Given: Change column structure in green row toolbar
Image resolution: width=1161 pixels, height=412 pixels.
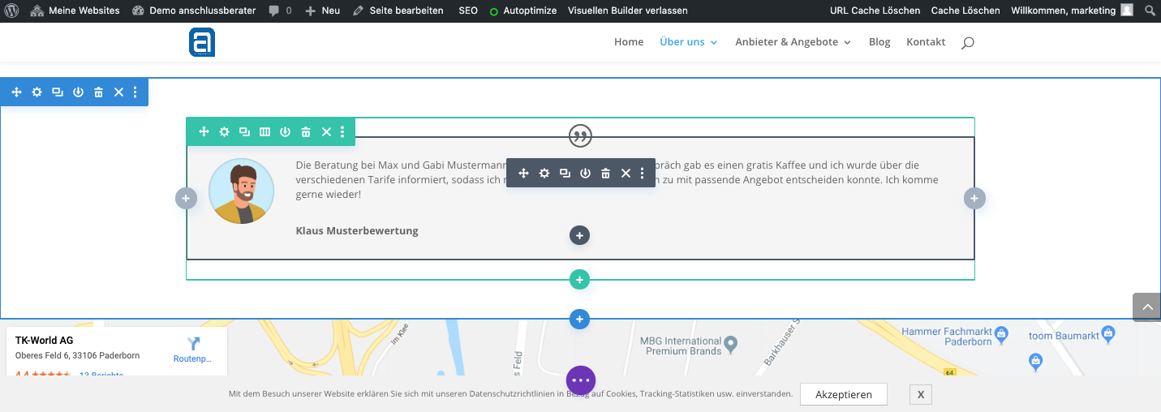Looking at the screenshot, I should (264, 132).
